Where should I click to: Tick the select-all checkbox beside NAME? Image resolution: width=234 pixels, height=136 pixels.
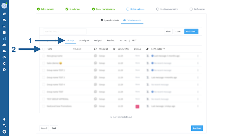[x=44, y=49]
